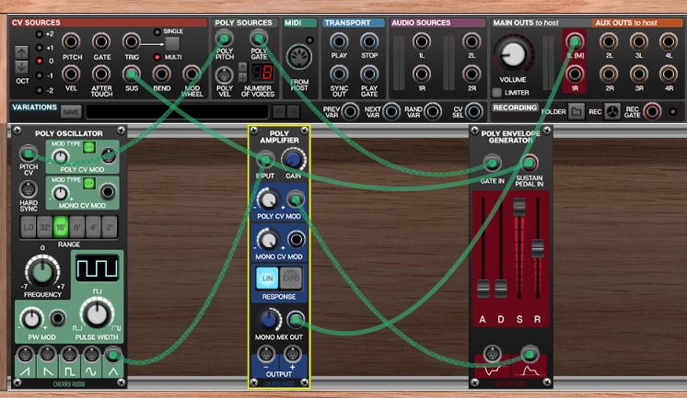The image size is (687, 398).
Task: Click the MIDI FROM HOST connector
Action: tap(299, 57)
